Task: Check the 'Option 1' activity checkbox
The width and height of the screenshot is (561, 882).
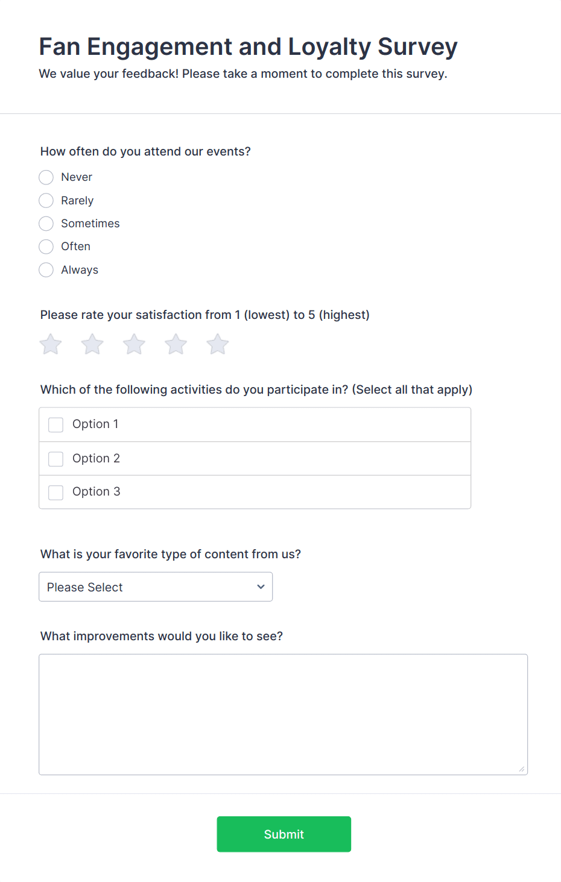Action: pyautogui.click(x=55, y=424)
